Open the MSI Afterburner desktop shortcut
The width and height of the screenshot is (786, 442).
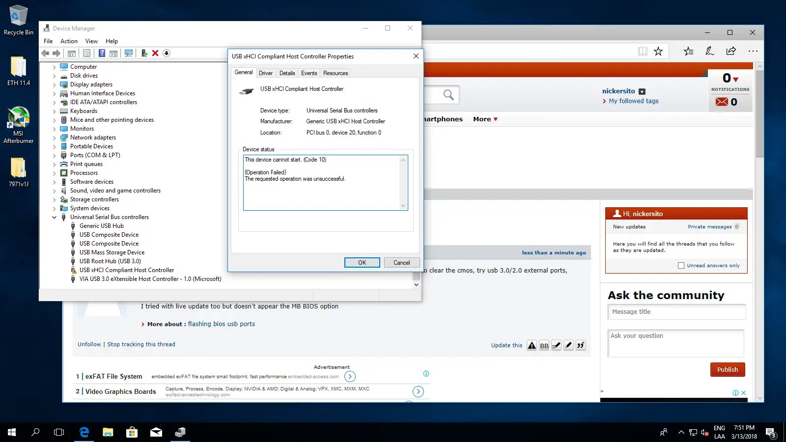tap(18, 125)
